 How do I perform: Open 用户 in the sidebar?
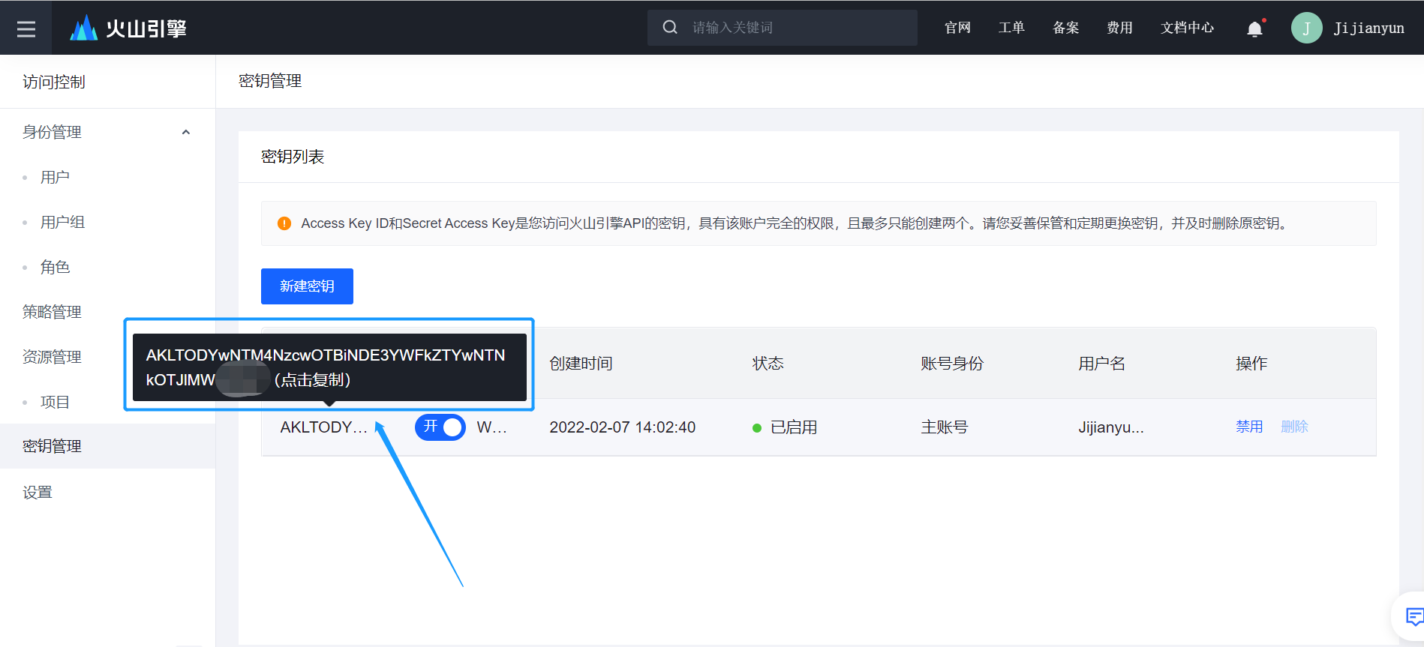point(55,177)
